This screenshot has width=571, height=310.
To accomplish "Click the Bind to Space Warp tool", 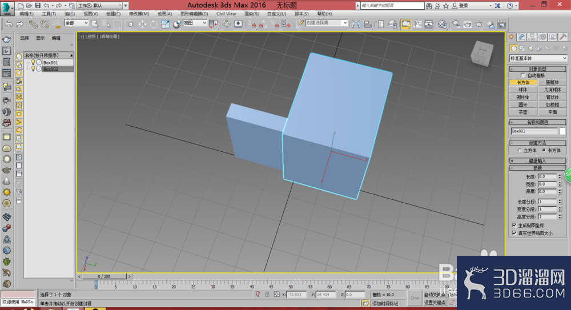I will click(x=57, y=24).
